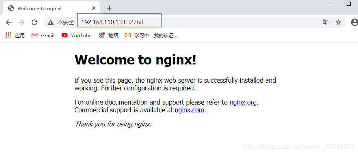Click the 不安全 security label
Screen dimensions: 358x154
coord(65,22)
